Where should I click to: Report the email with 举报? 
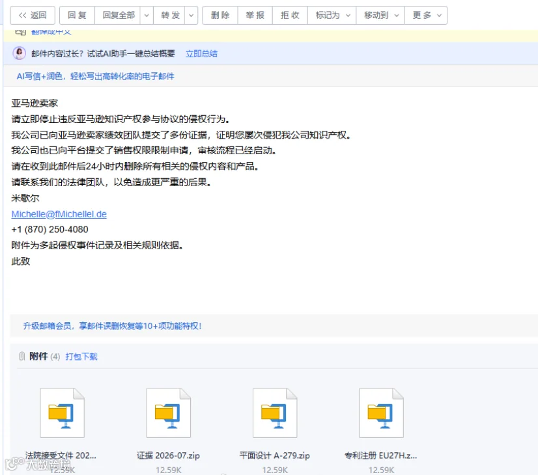(255, 16)
